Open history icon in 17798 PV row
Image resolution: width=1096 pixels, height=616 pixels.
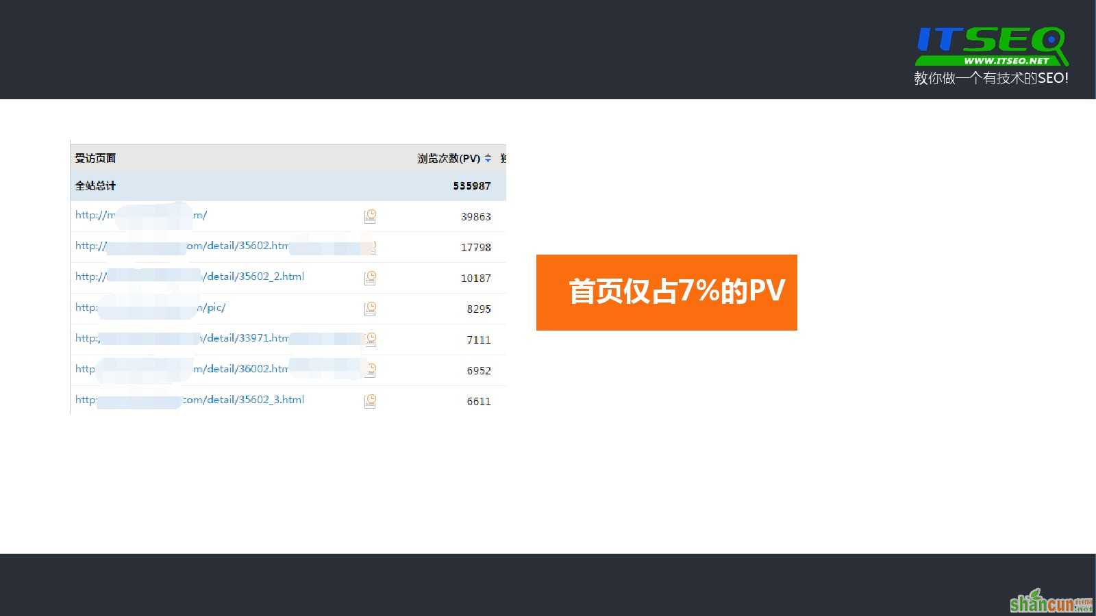[x=371, y=247]
